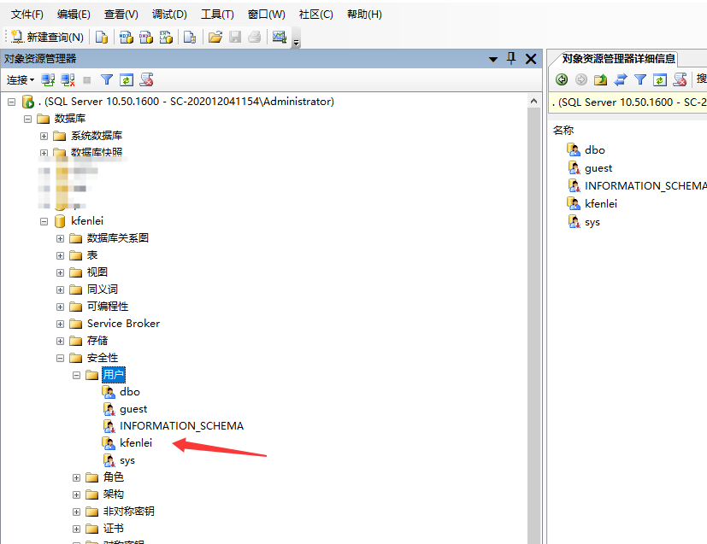Click Disconnect icon with red X
This screenshot has height=544, width=707.
[x=68, y=80]
